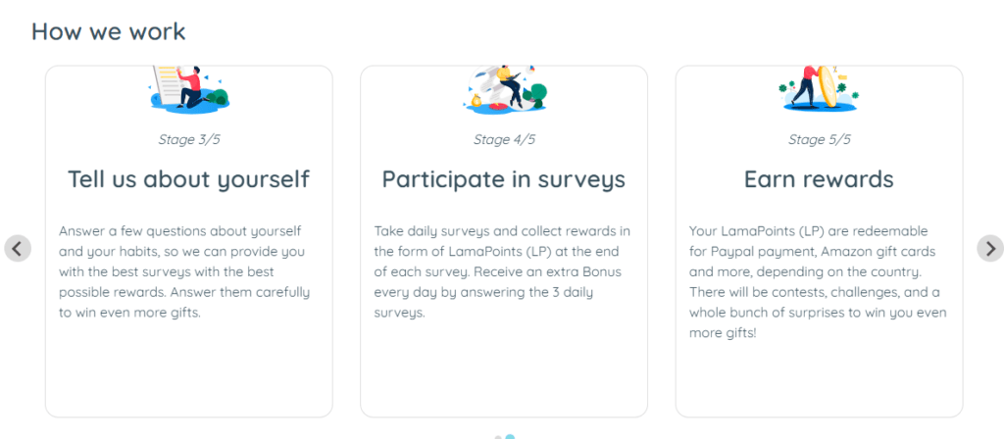Click the "Stage 5/5" label

[x=820, y=139]
